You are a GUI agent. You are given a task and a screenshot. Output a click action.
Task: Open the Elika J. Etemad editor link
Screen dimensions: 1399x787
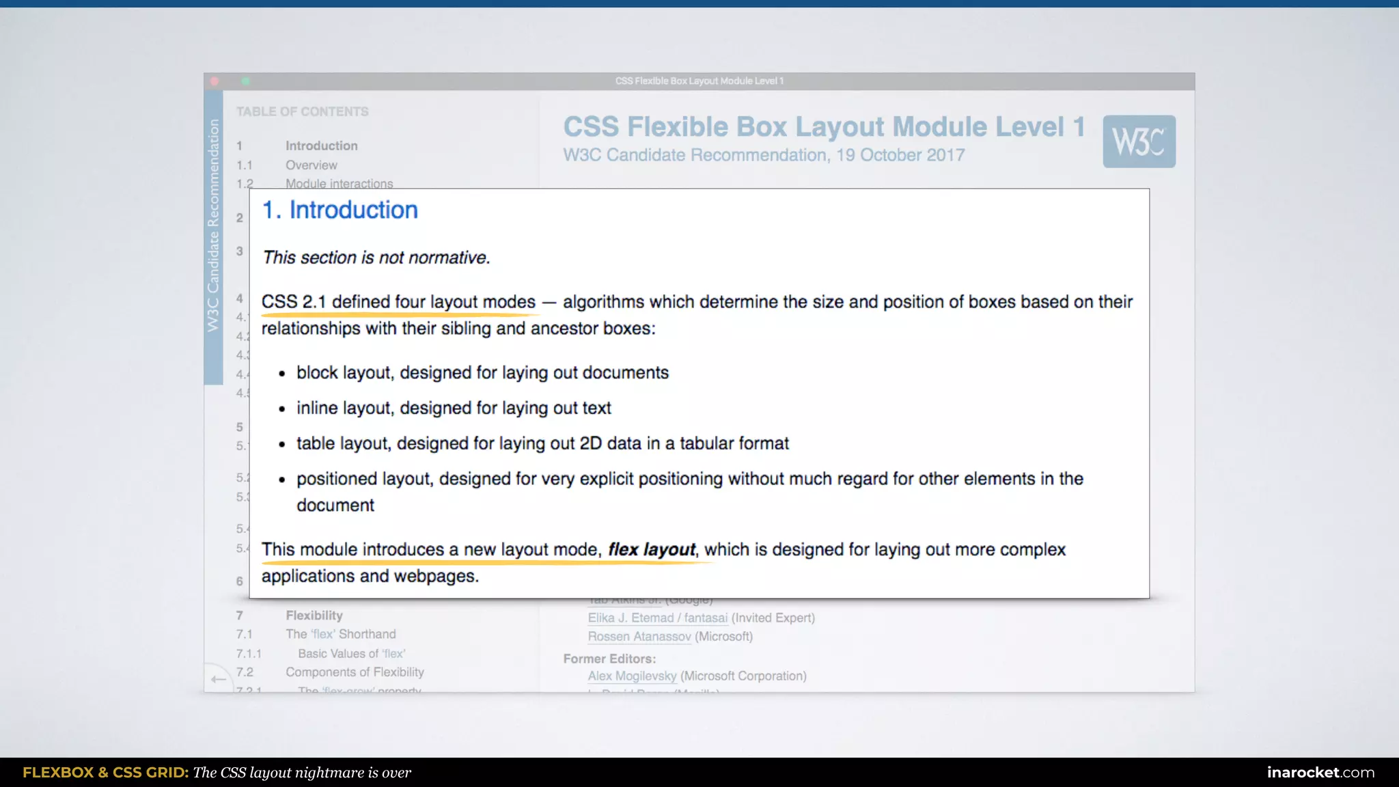[x=657, y=618]
